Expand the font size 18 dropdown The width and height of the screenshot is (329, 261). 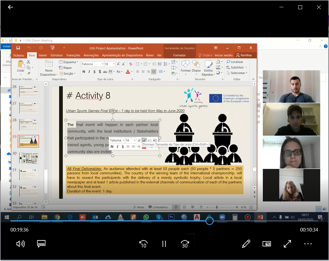(x=114, y=64)
